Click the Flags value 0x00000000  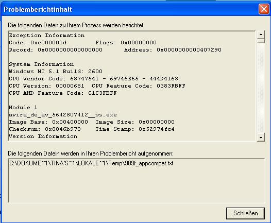click(139, 43)
